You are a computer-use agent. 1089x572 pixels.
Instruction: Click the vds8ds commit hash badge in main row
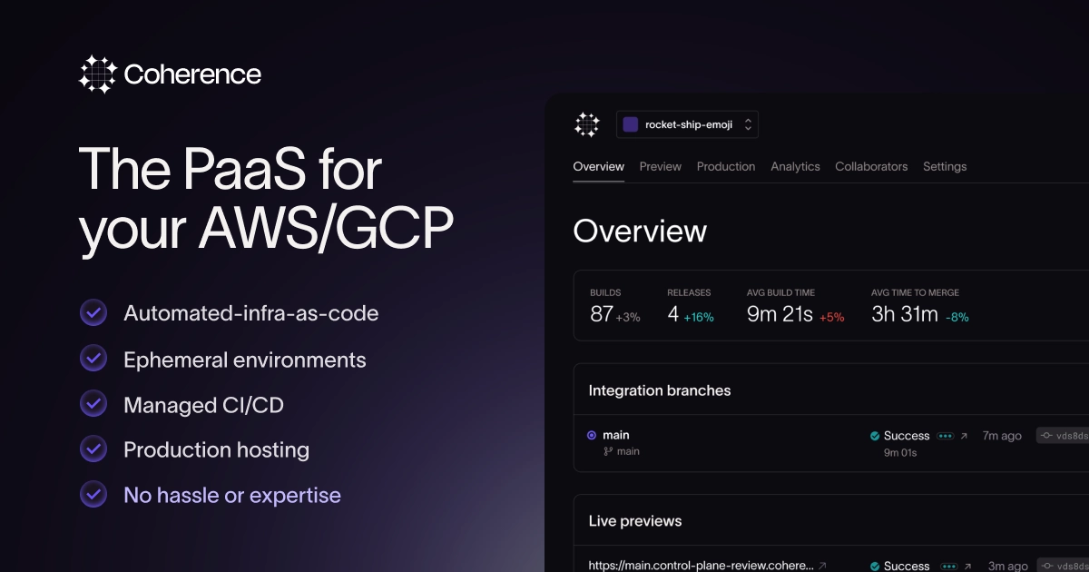click(1062, 436)
